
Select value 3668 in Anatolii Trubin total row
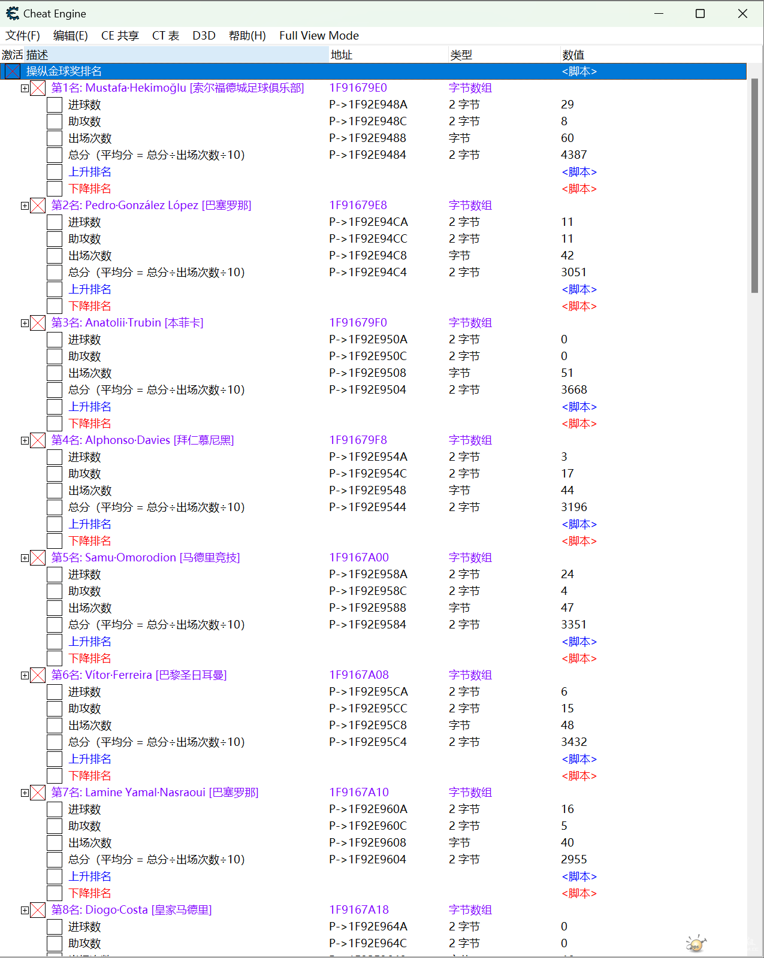point(574,390)
